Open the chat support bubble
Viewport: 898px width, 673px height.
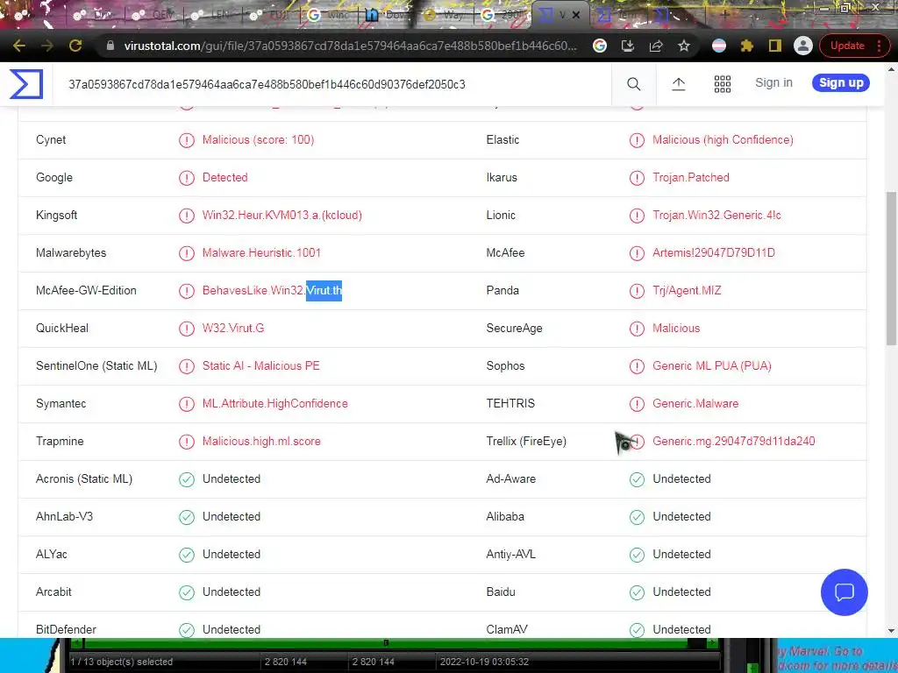click(845, 592)
